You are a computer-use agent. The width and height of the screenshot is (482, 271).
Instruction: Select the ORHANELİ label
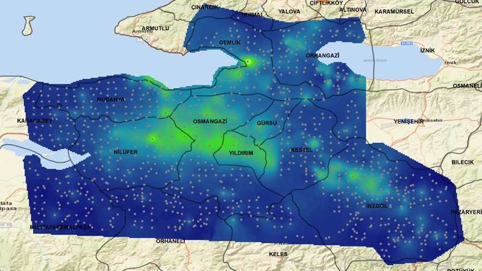[170, 241]
